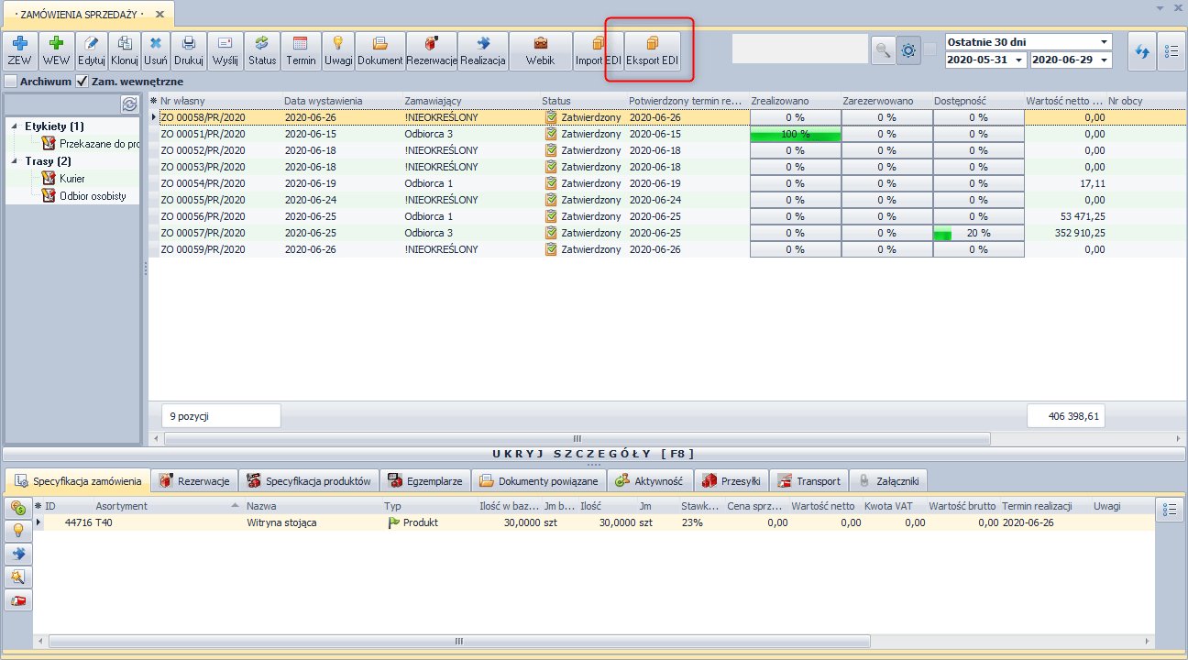Open the Załączniki tab

coord(888,480)
